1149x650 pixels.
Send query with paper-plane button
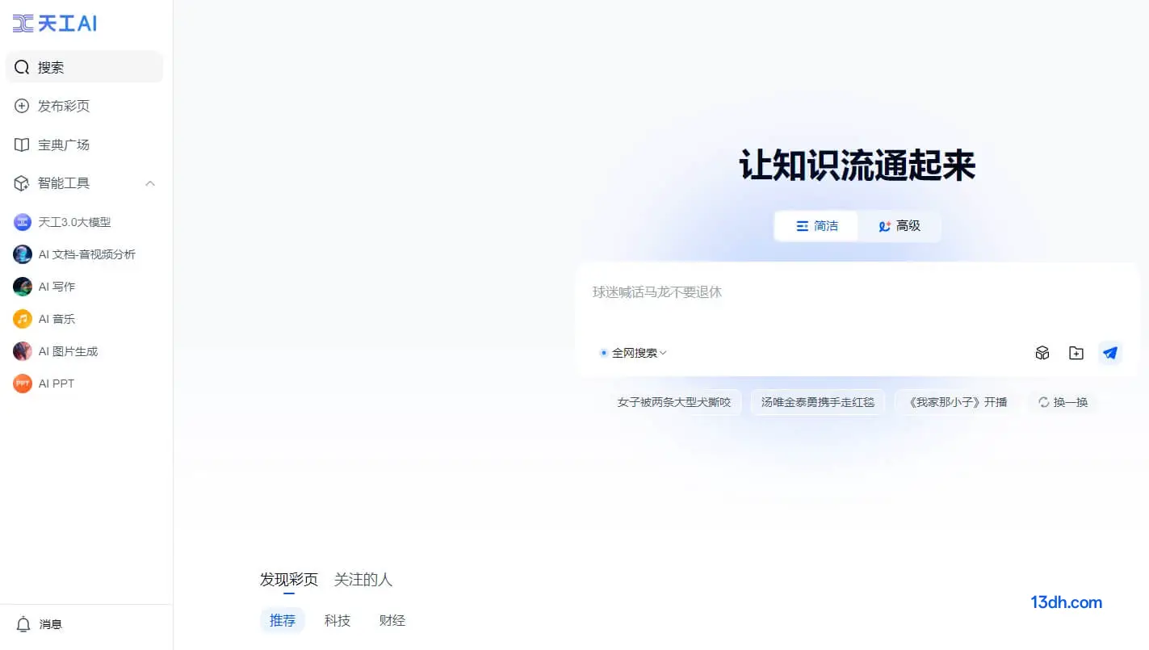(x=1110, y=353)
